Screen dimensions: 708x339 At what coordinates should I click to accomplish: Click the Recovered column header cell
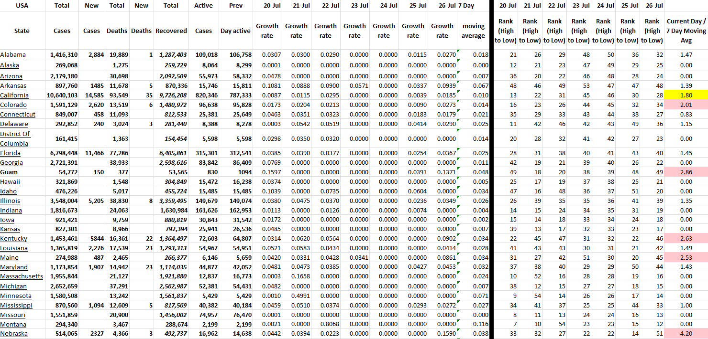coord(171,31)
